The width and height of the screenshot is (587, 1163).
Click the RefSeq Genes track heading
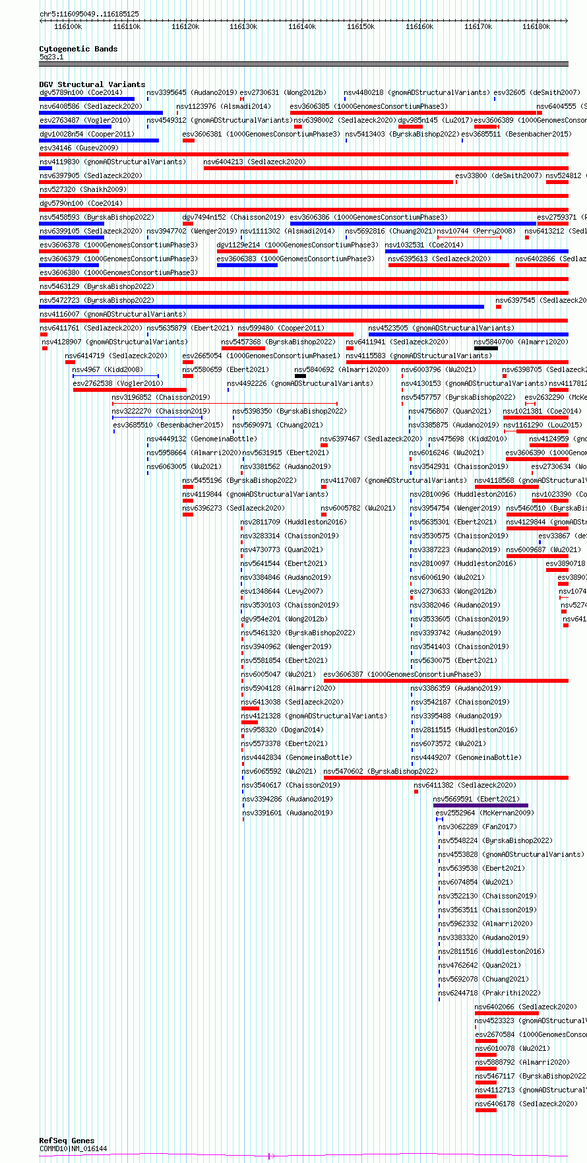67,1141
